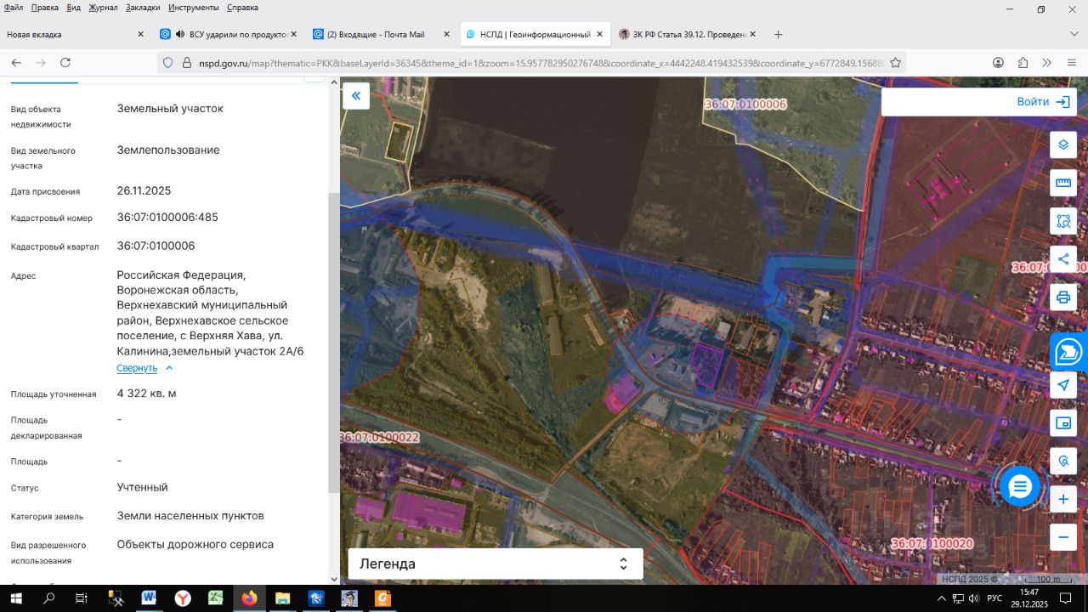1088x612 pixels.
Task: Close the НСПД Геоинформационный tab
Action: coord(599,35)
